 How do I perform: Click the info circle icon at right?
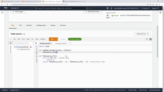(x=160, y=13)
